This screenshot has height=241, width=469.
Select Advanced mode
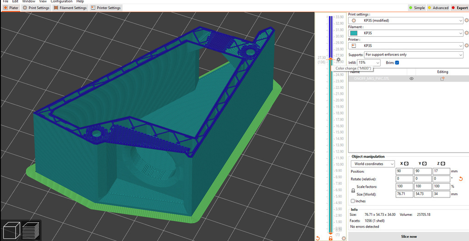[438, 8]
